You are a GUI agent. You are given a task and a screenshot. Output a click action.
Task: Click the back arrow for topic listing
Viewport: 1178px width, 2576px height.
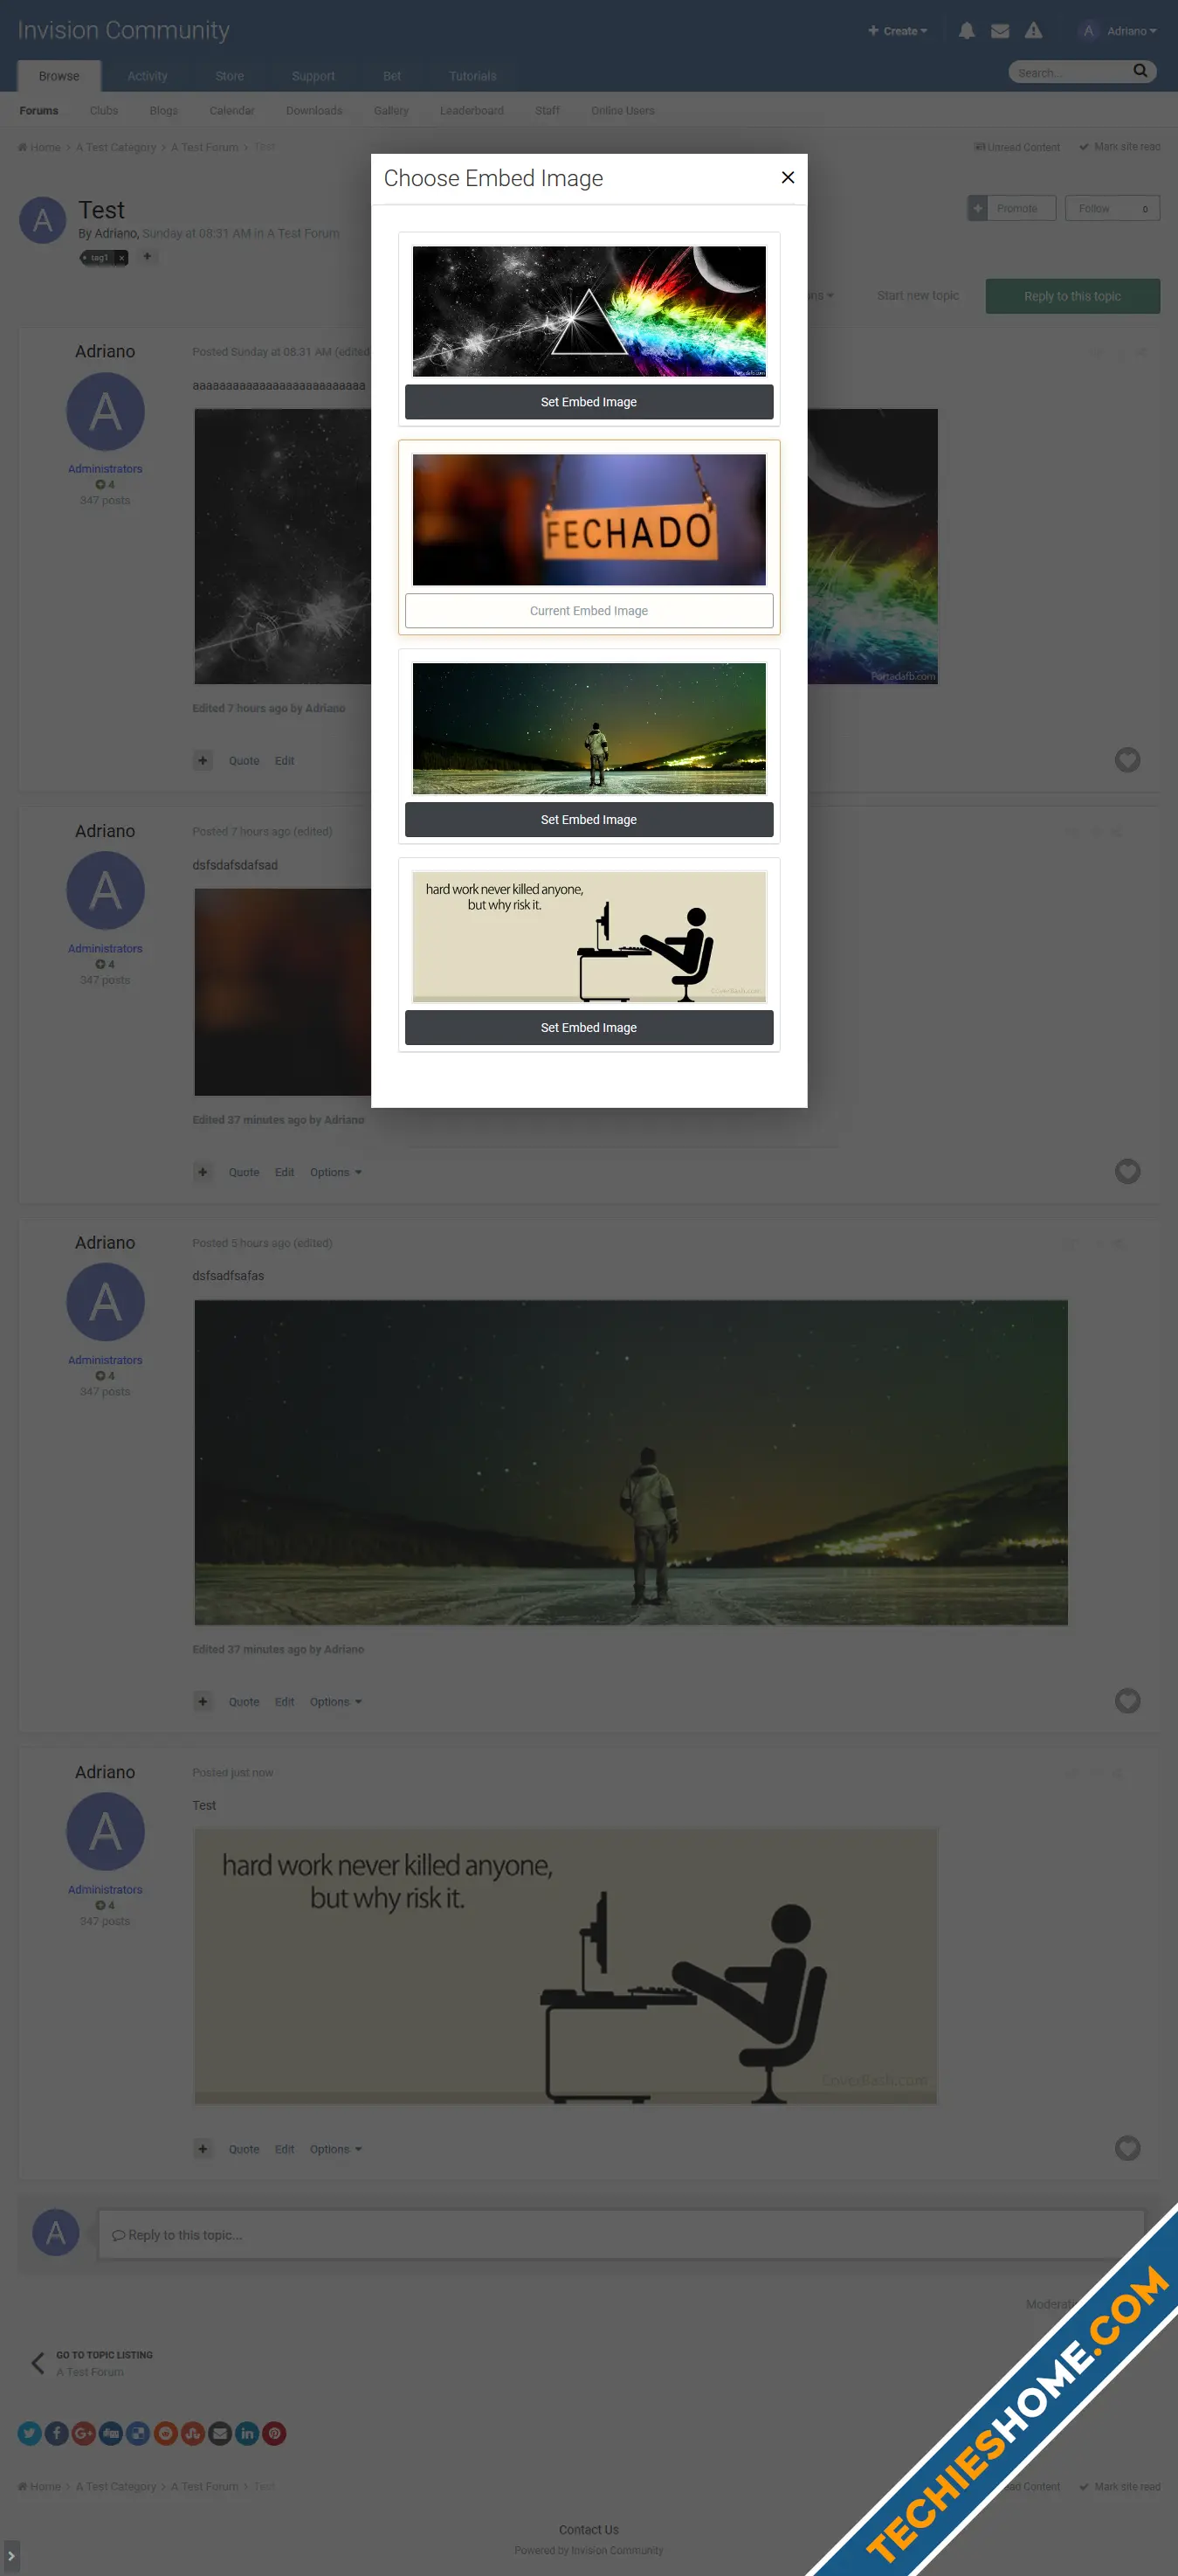[37, 2363]
